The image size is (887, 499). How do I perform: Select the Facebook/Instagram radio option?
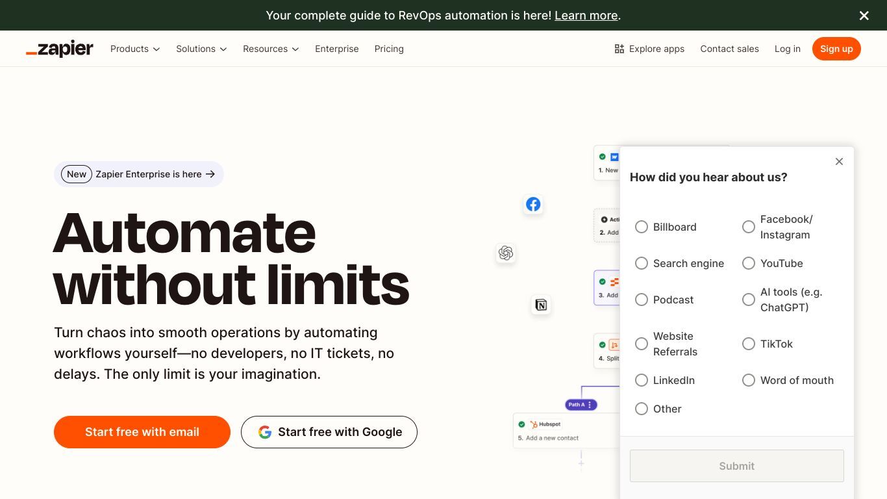(x=749, y=227)
